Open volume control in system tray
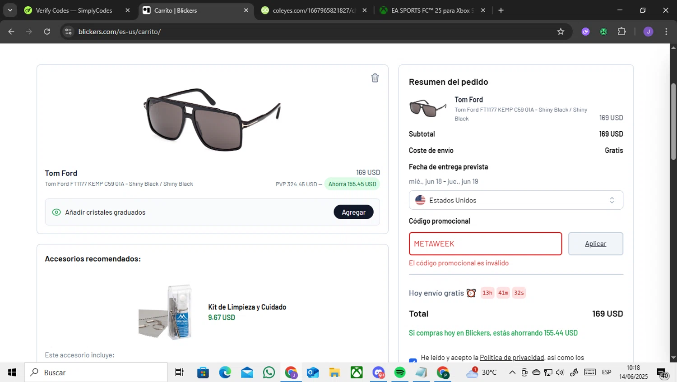 (560, 373)
